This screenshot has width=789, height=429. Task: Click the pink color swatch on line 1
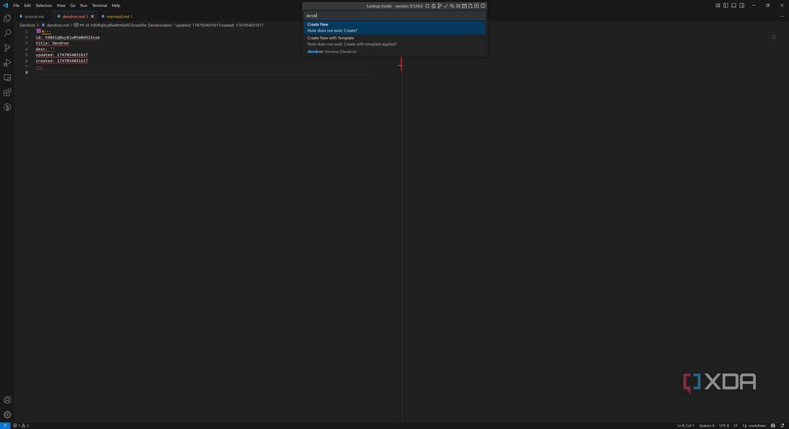click(x=38, y=31)
